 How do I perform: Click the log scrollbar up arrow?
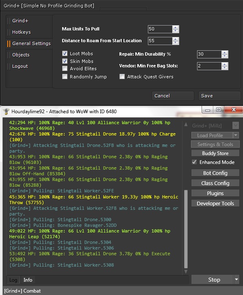(x=186, y=124)
